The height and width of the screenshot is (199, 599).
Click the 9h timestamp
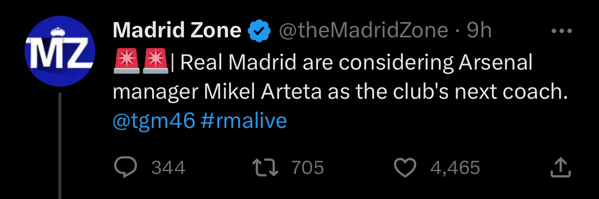(x=479, y=31)
